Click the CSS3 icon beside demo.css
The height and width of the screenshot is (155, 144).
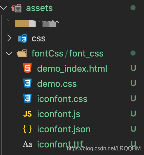(x=27, y=83)
